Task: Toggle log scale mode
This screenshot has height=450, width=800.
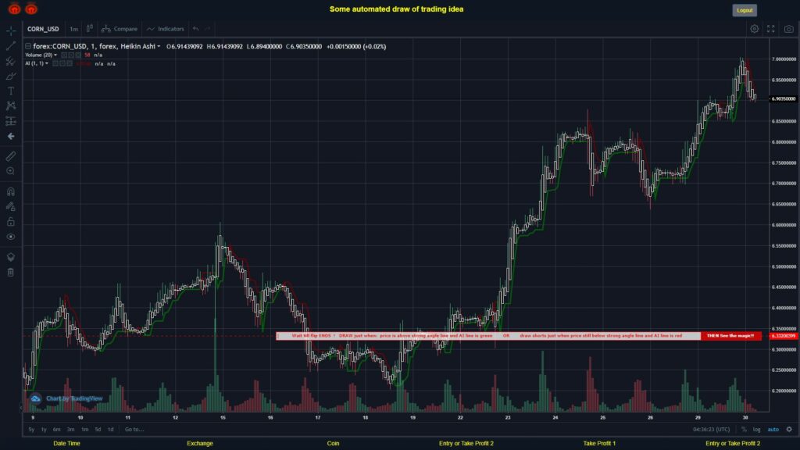Action: 756,430
